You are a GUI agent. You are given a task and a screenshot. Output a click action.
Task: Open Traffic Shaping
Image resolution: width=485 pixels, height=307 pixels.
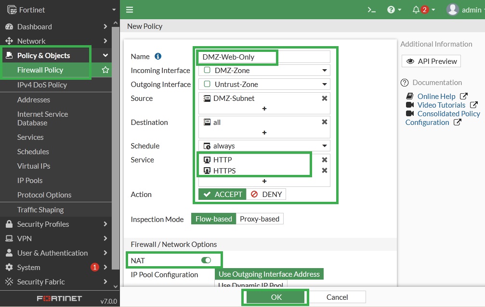click(40, 210)
